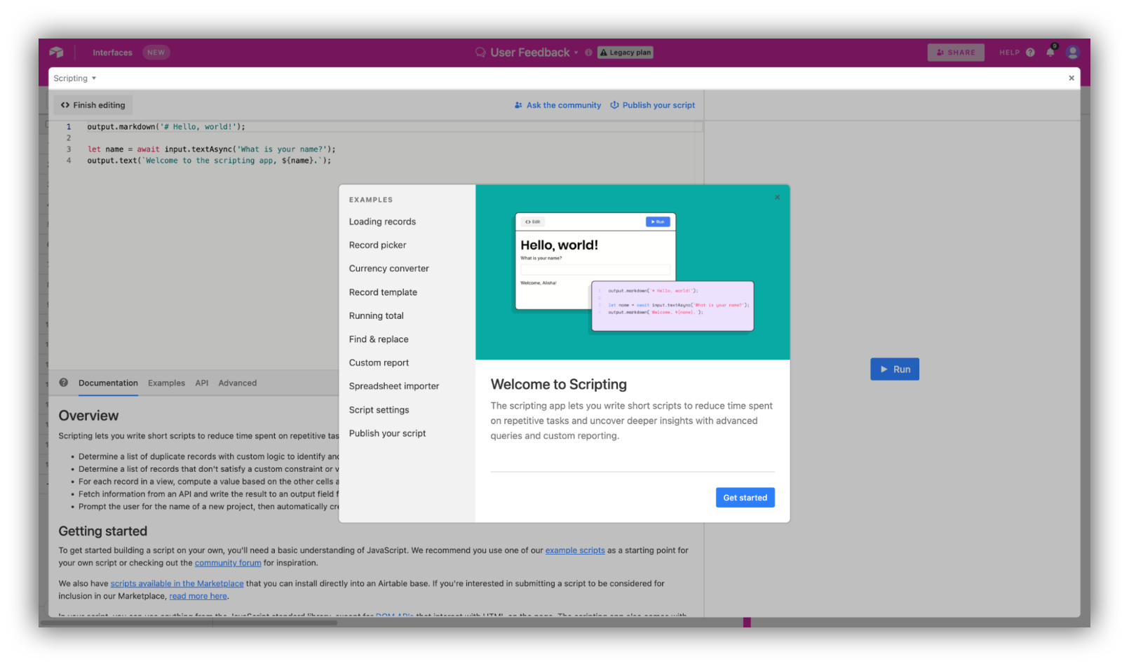
Task: Click the horizontal scrollbar at the bottom
Action: 189,623
